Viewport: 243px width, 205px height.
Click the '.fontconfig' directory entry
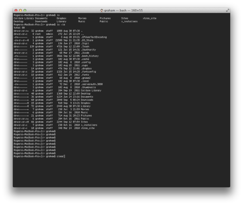tap(88, 72)
